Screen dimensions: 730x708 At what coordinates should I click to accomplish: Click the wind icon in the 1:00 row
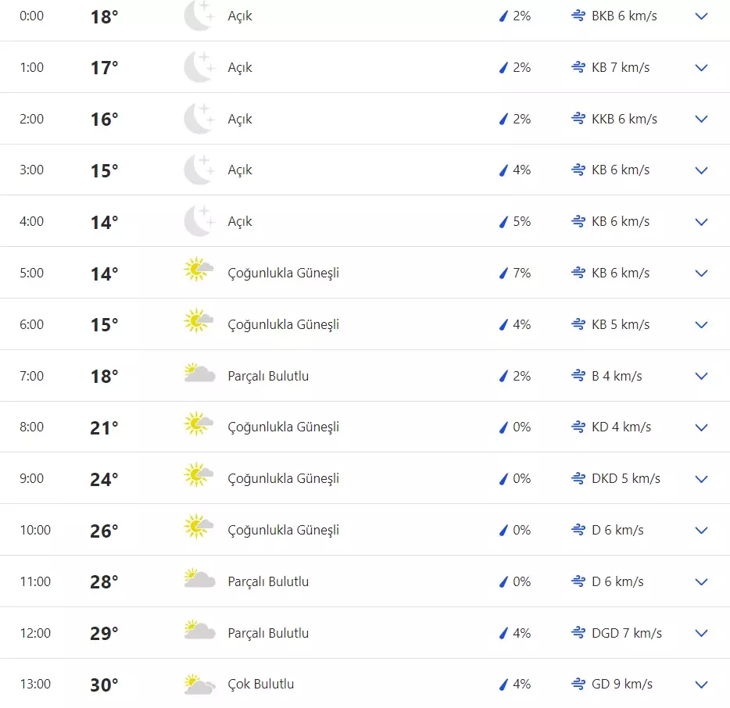[x=578, y=67]
